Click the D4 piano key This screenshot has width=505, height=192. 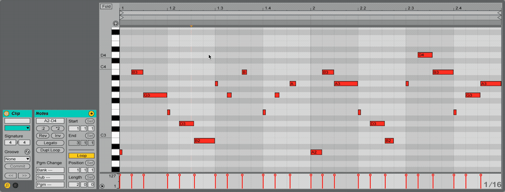(x=116, y=55)
